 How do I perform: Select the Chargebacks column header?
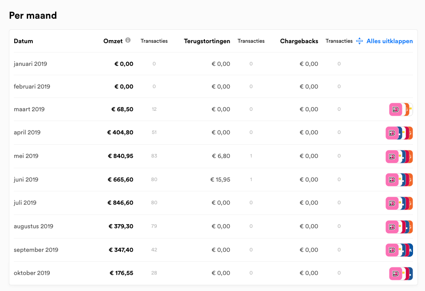[299, 41]
